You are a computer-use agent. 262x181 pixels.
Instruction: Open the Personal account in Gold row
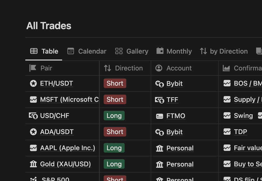pyautogui.click(x=180, y=164)
